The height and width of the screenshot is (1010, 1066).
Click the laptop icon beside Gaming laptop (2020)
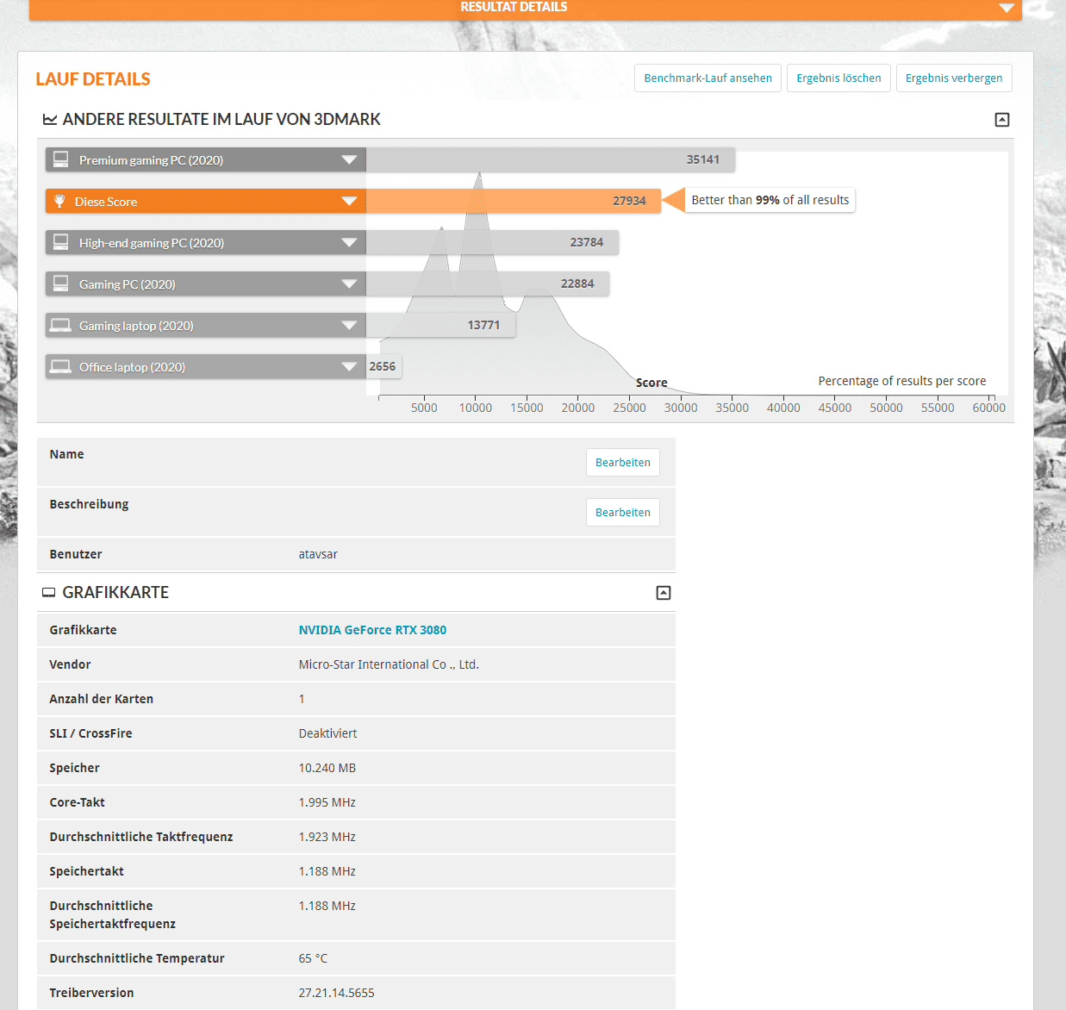click(x=60, y=325)
